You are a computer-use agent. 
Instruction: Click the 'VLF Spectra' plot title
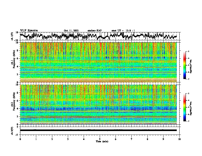pyautogui.click(x=29, y=31)
